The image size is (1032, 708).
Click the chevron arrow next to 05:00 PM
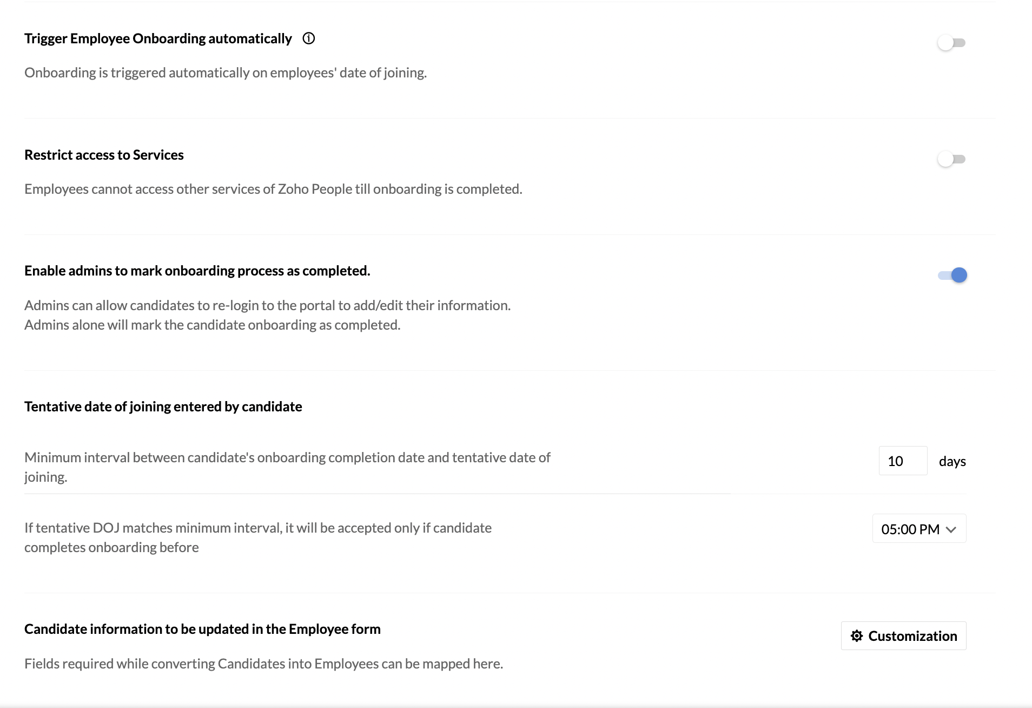pyautogui.click(x=951, y=529)
